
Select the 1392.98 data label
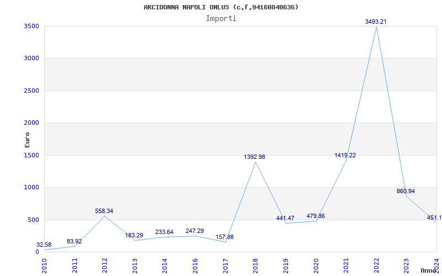point(255,157)
